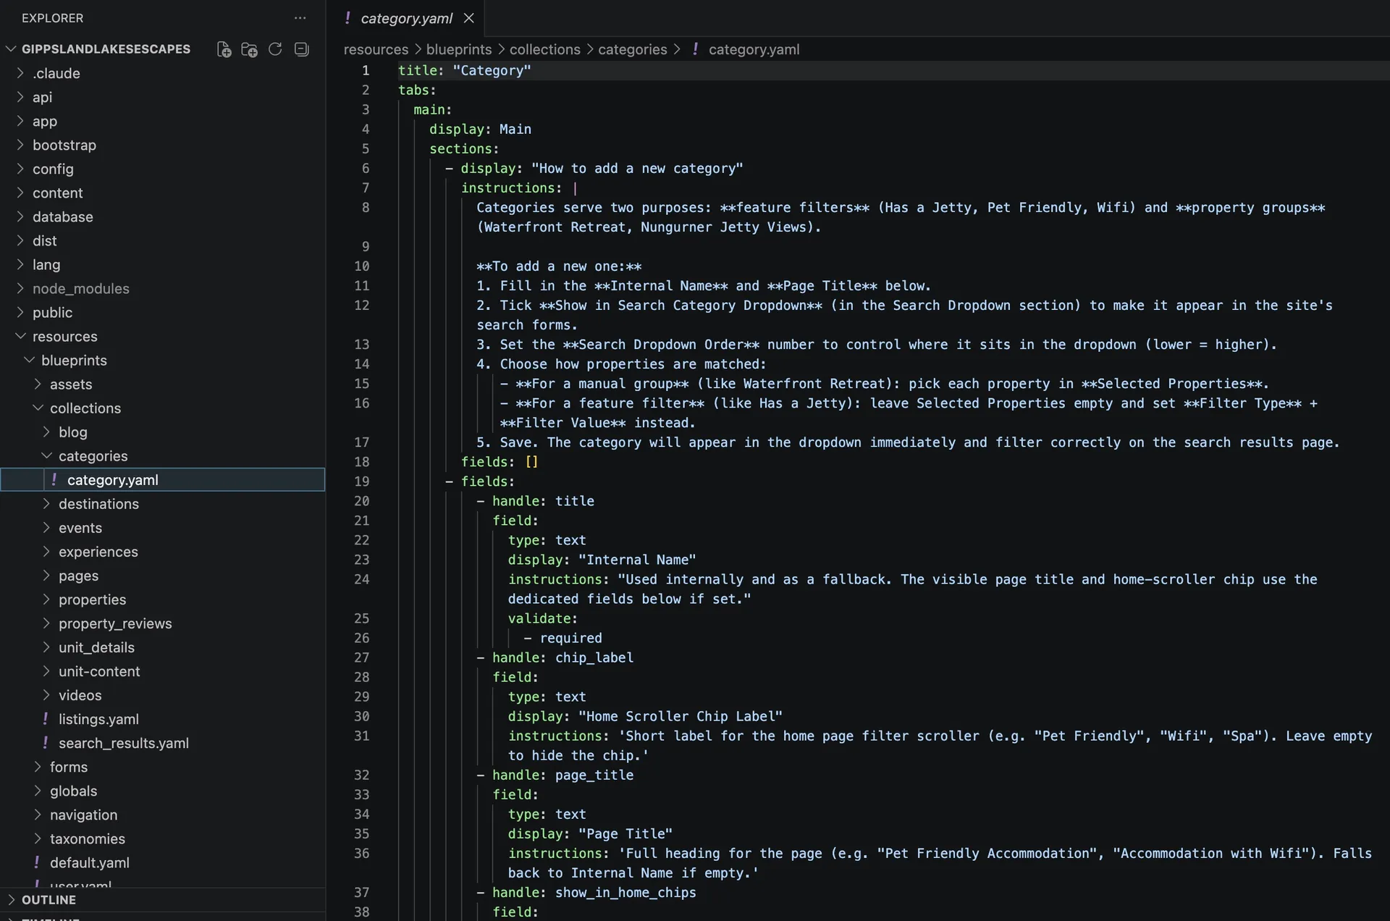Screen dimensions: 1390x921
Task: Collapse all folders in Explorer
Action: click(x=302, y=49)
